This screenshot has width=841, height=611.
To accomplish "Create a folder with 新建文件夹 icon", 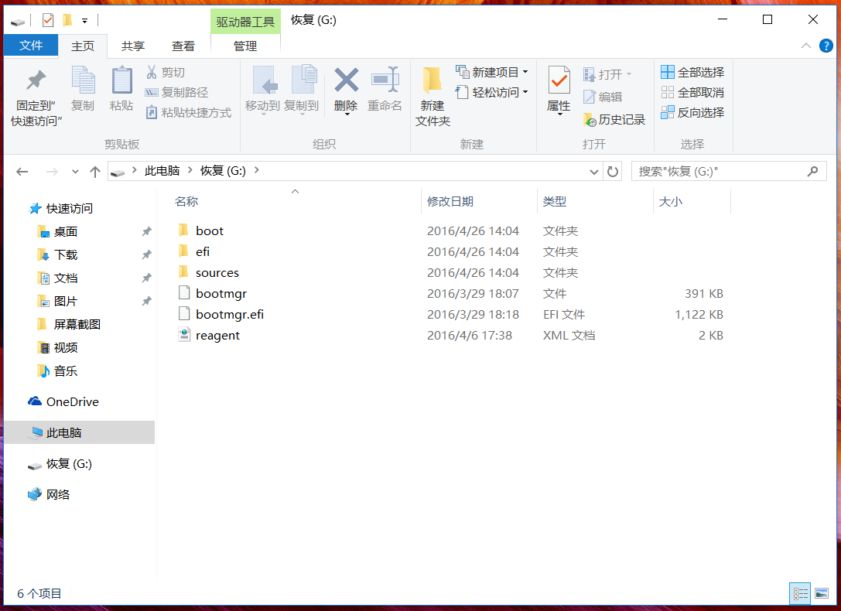I will [x=432, y=93].
